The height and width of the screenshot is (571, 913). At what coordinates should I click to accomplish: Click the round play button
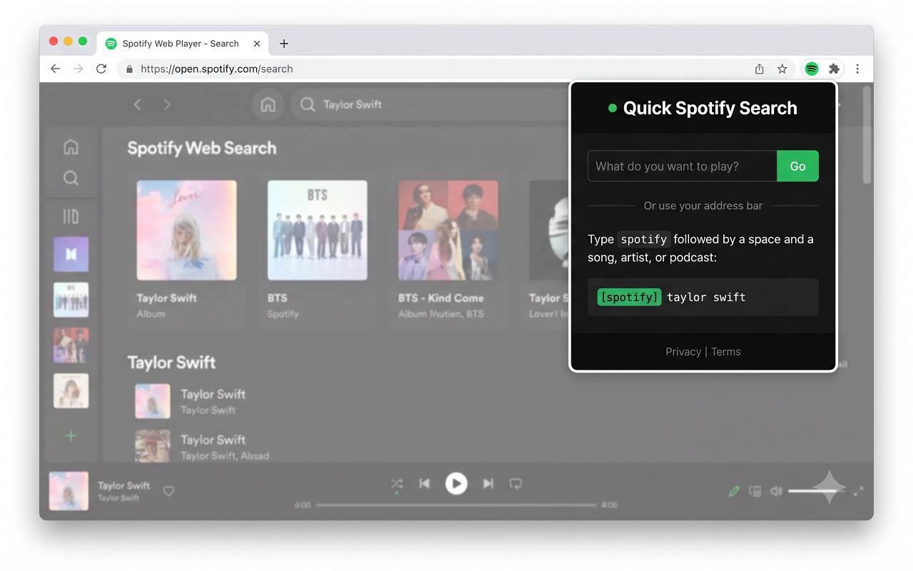pyautogui.click(x=456, y=484)
